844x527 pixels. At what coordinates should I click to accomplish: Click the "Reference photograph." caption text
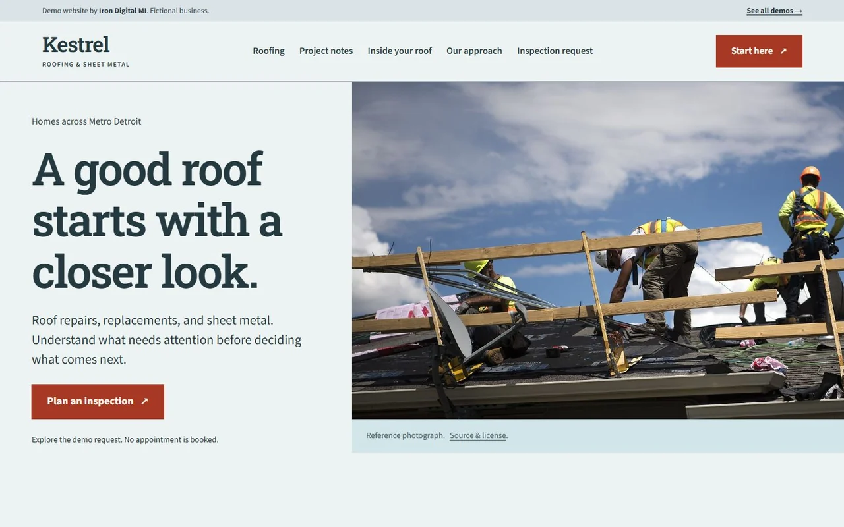(x=406, y=435)
